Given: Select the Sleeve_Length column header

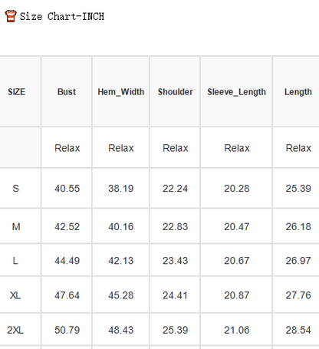Looking at the screenshot, I should coord(237,92).
